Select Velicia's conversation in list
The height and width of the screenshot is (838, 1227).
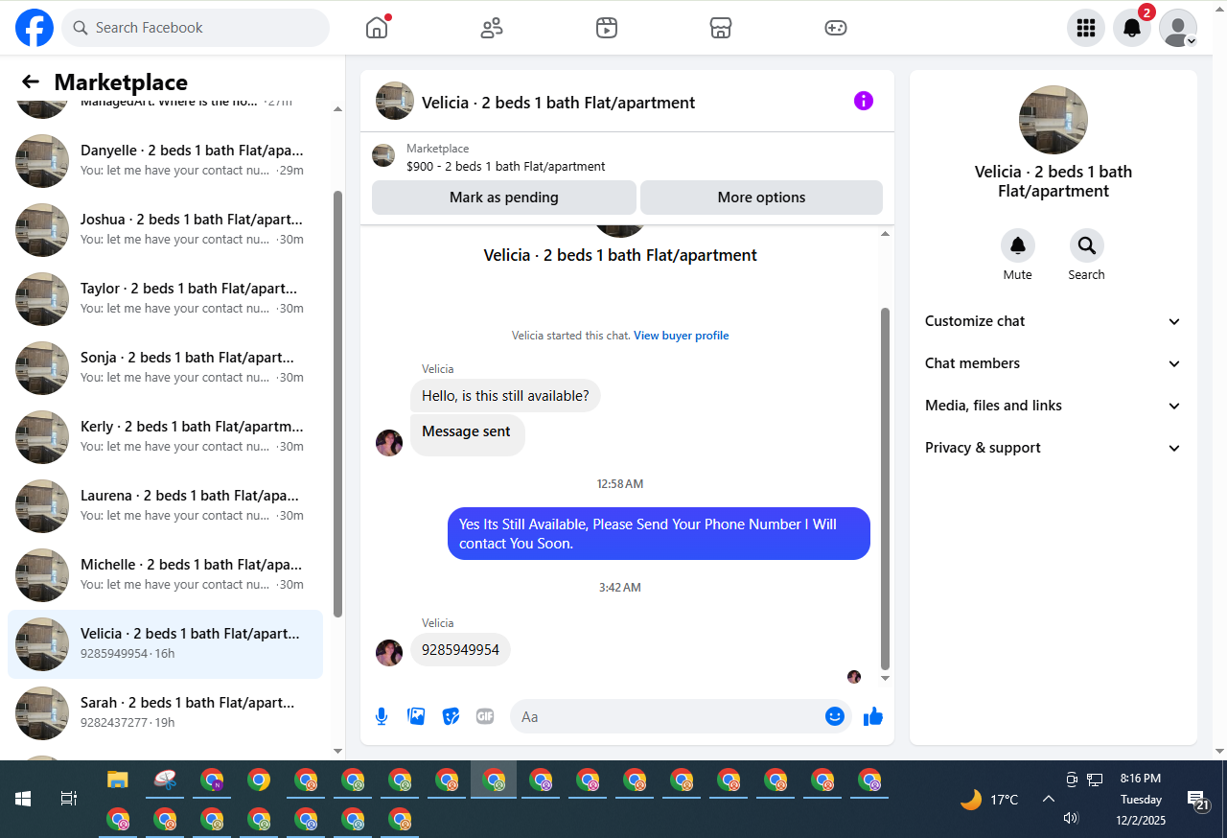tap(165, 643)
